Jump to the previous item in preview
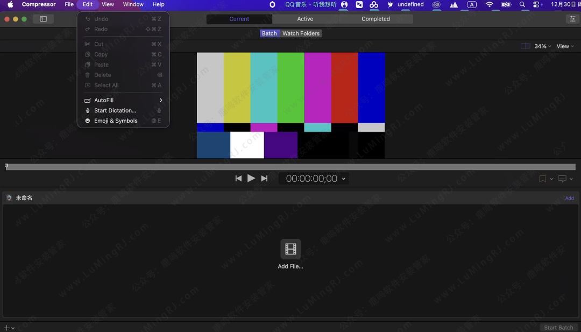581x332 pixels. tap(238, 179)
